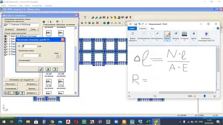This screenshot has width=223, height=125.
Task: Click the Отметить button
Action: [9, 29]
